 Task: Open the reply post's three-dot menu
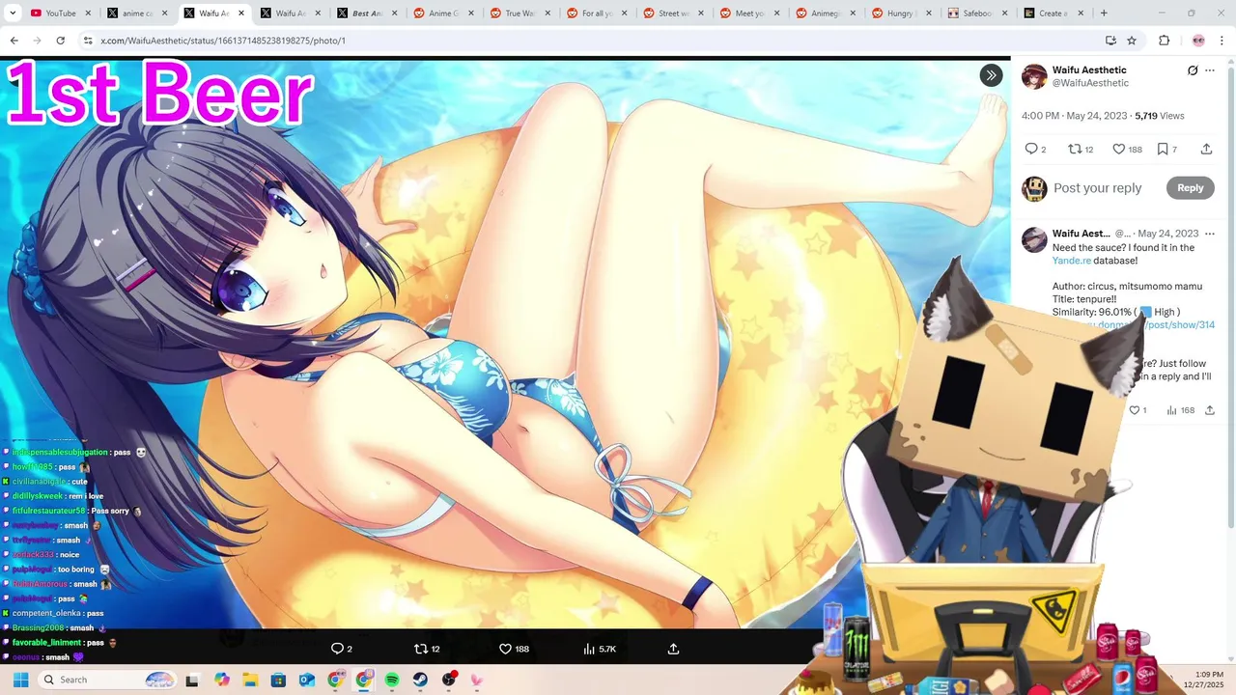tap(1210, 234)
